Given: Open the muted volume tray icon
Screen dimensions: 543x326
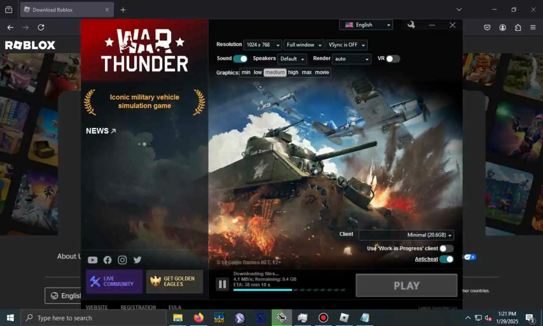Looking at the screenshot, I should [x=488, y=318].
